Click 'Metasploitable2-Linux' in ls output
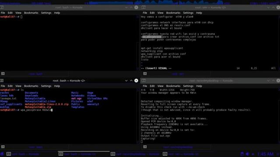 (40, 101)
